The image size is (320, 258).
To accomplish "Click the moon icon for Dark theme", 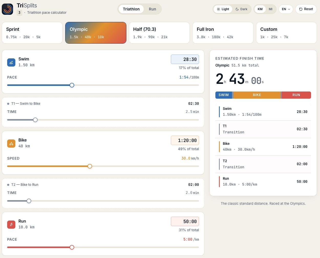I will click(x=237, y=9).
